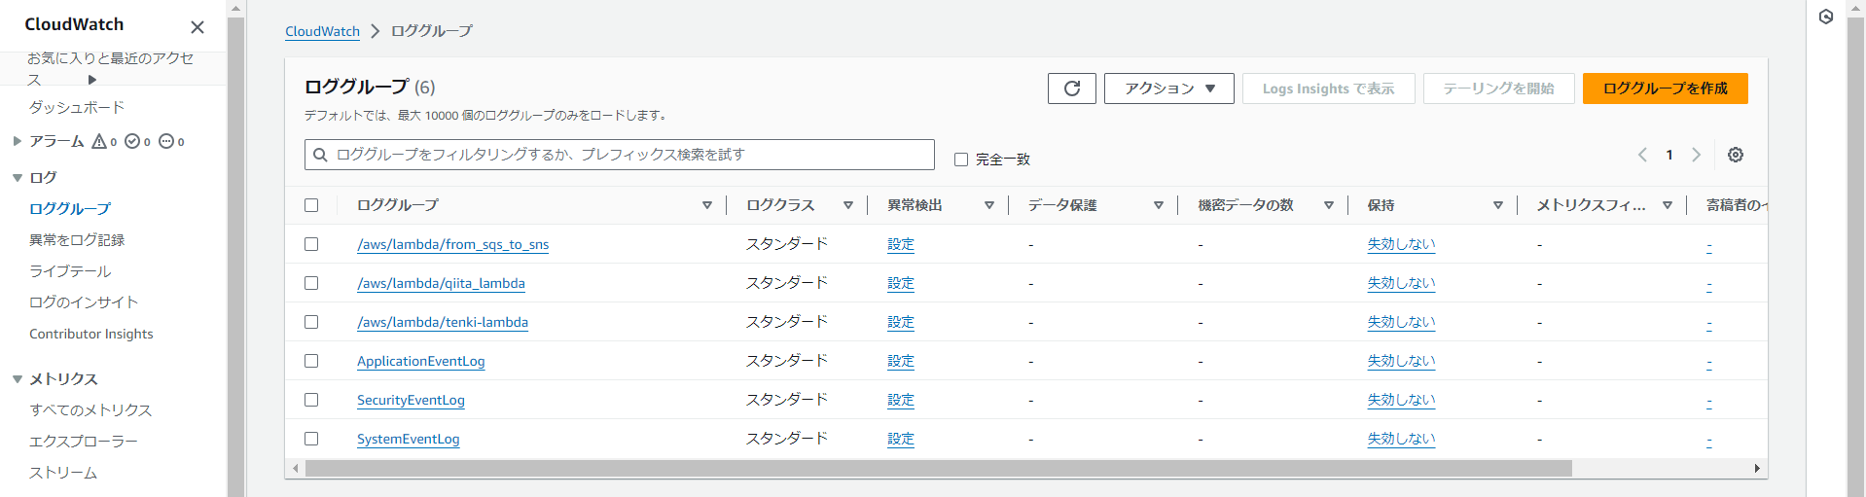Viewport: 1866px width, 497px height.
Task: Sort by 保持 column arrow
Action: tap(1498, 205)
